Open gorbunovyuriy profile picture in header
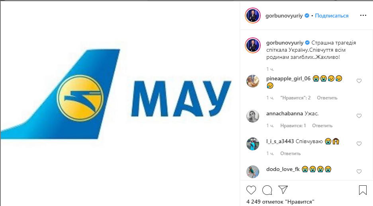This screenshot has width=373, height=206. [x=253, y=16]
